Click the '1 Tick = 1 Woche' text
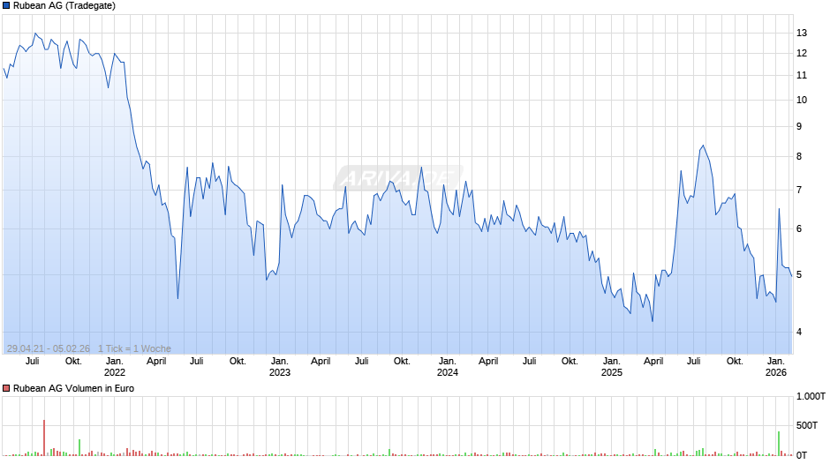830x464 pixels. (134, 348)
